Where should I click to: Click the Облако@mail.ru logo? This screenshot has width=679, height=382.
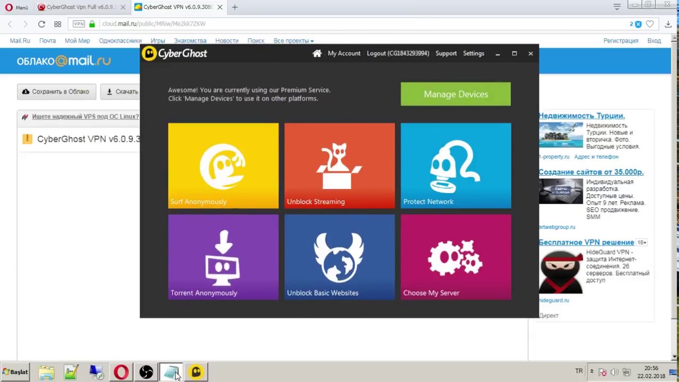64,61
